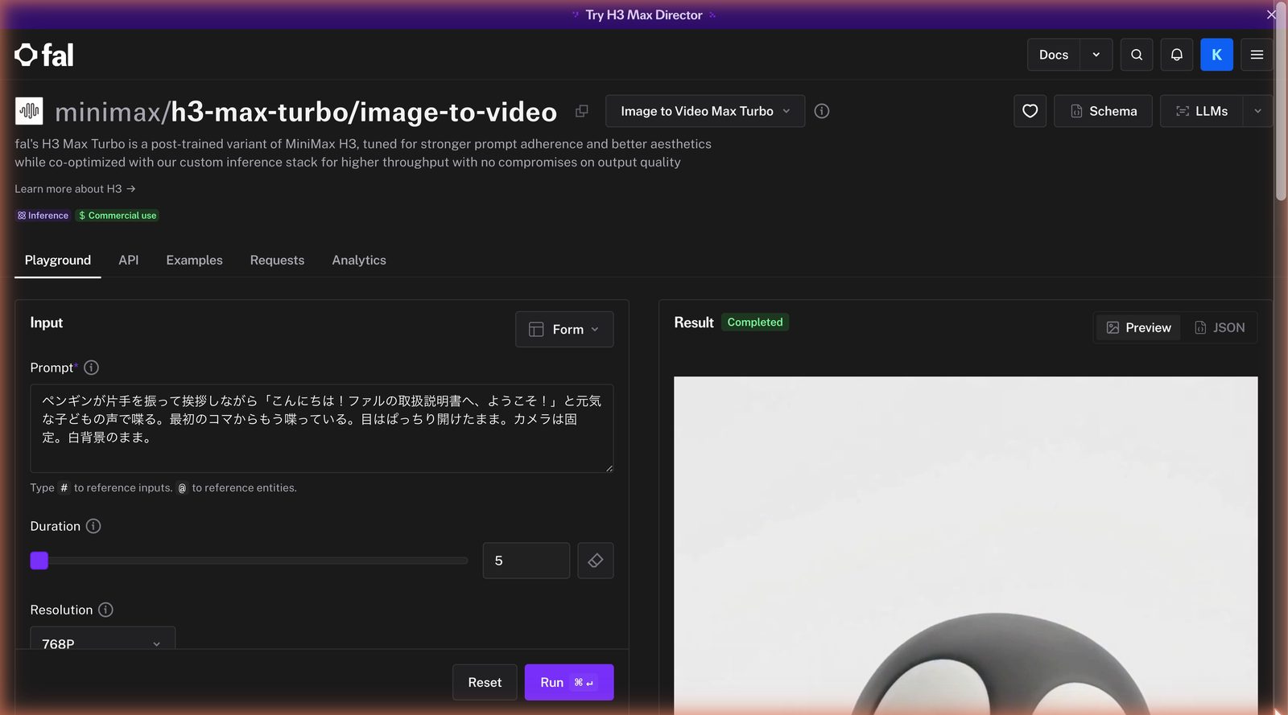Click the minimax/h3-max-turbo/image-to-video title
Viewport: 1288px width, 715px height.
(x=306, y=112)
